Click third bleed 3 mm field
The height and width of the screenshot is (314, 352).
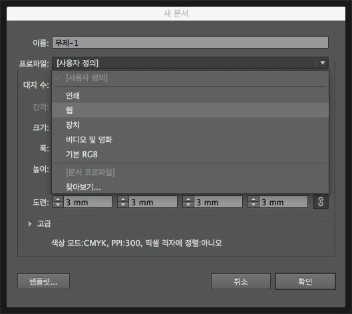218,202
